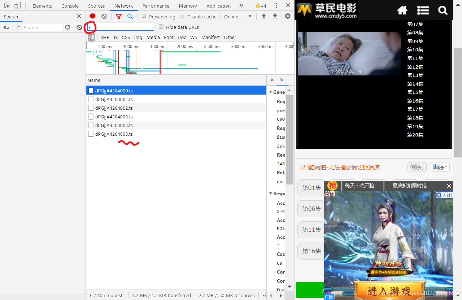Image resolution: width=462 pixels, height=300 pixels.
Task: Click the cmdy5 site logo
Action: click(327, 10)
